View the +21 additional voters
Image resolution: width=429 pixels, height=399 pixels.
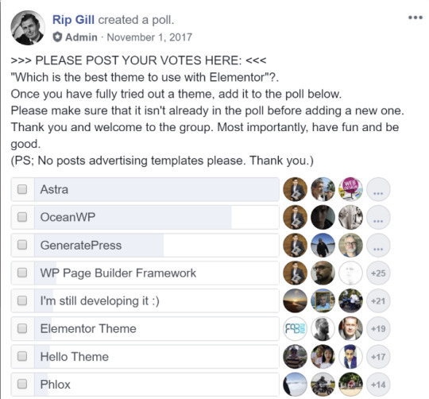pyautogui.click(x=378, y=301)
